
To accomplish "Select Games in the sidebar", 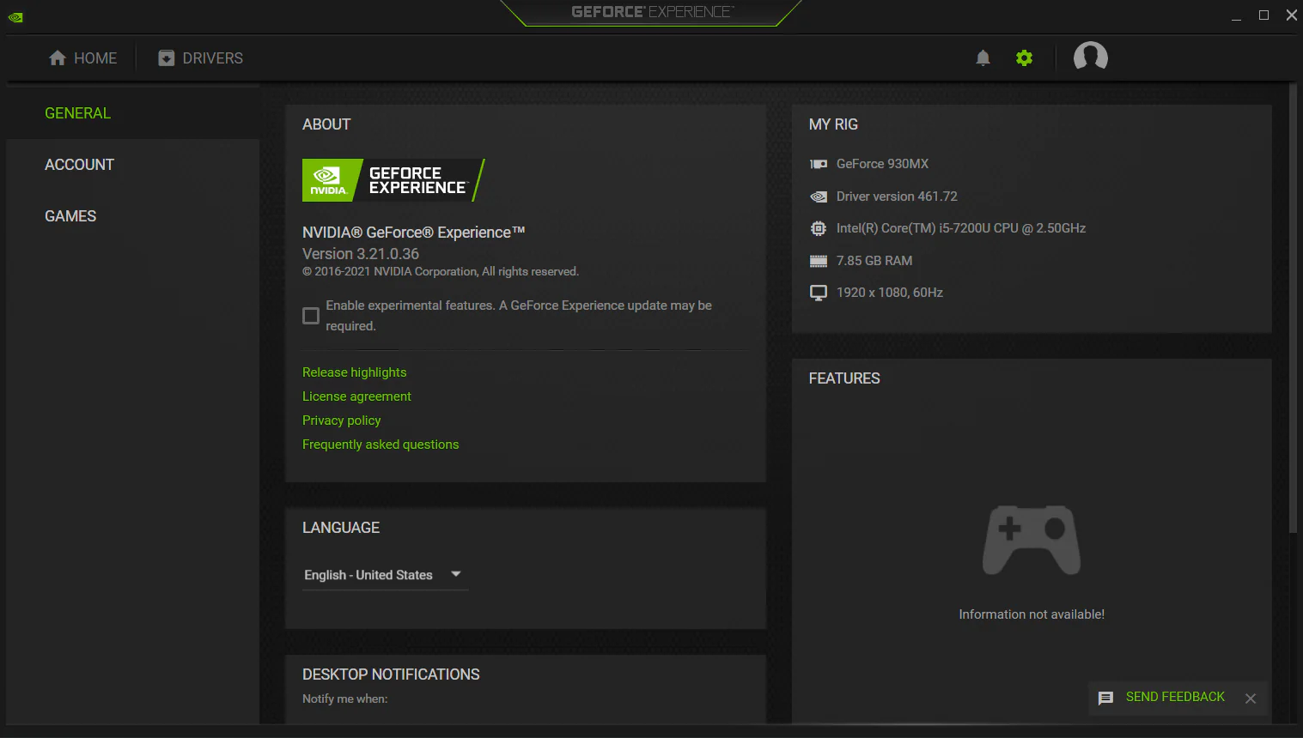I will (70, 216).
